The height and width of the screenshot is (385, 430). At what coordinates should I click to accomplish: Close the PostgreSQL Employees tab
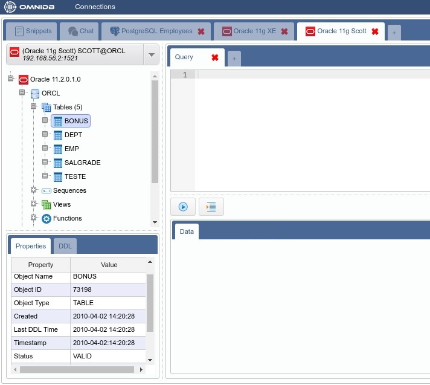click(x=201, y=31)
